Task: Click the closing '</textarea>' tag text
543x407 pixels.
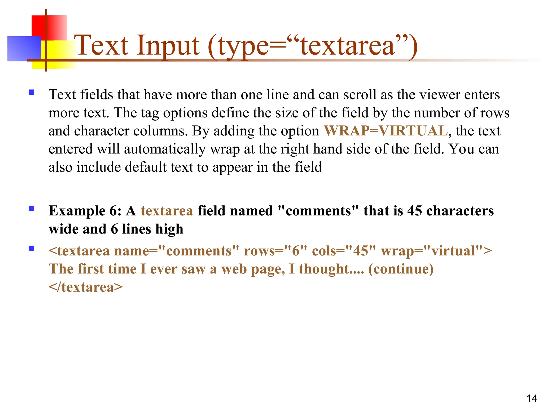Action: (86, 287)
